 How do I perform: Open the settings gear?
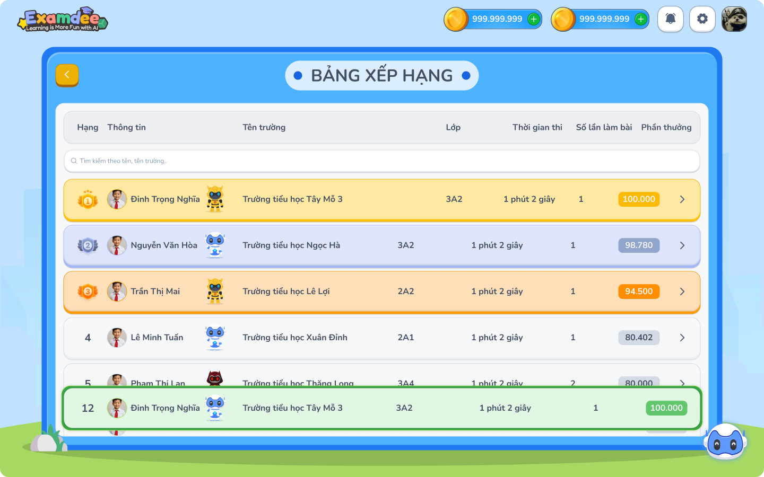(702, 19)
